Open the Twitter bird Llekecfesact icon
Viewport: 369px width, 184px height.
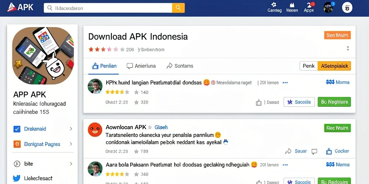(17, 178)
